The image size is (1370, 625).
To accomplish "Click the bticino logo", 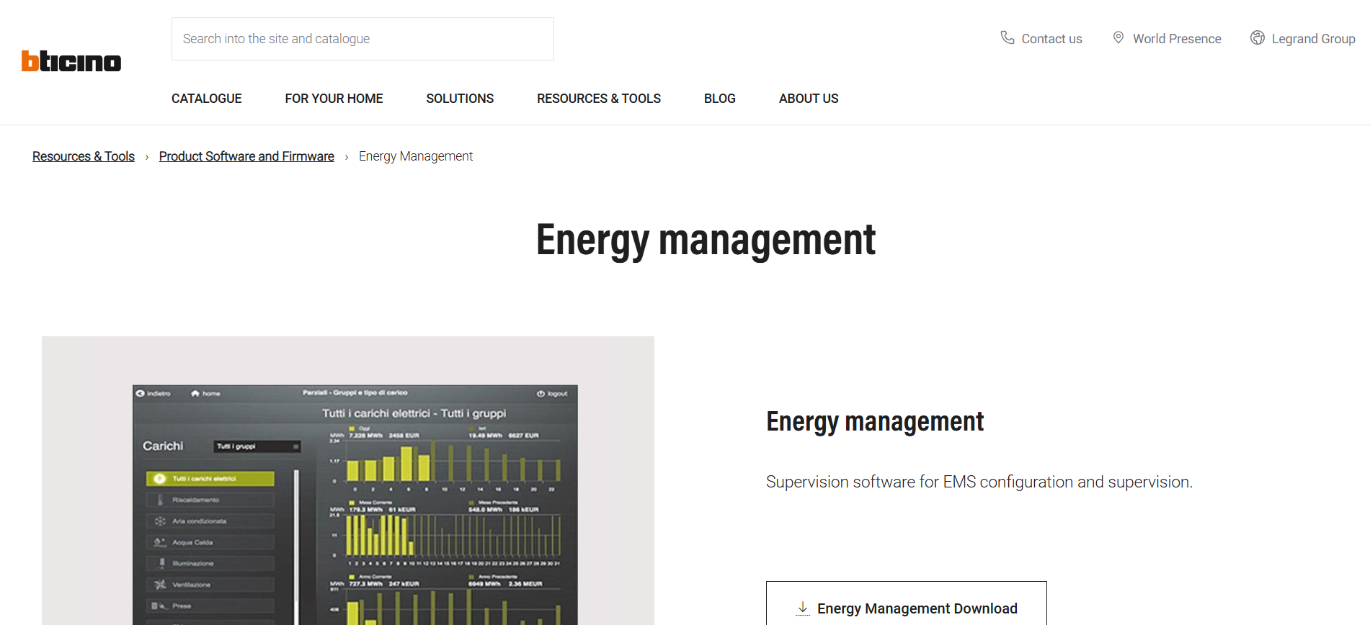I will point(71,61).
